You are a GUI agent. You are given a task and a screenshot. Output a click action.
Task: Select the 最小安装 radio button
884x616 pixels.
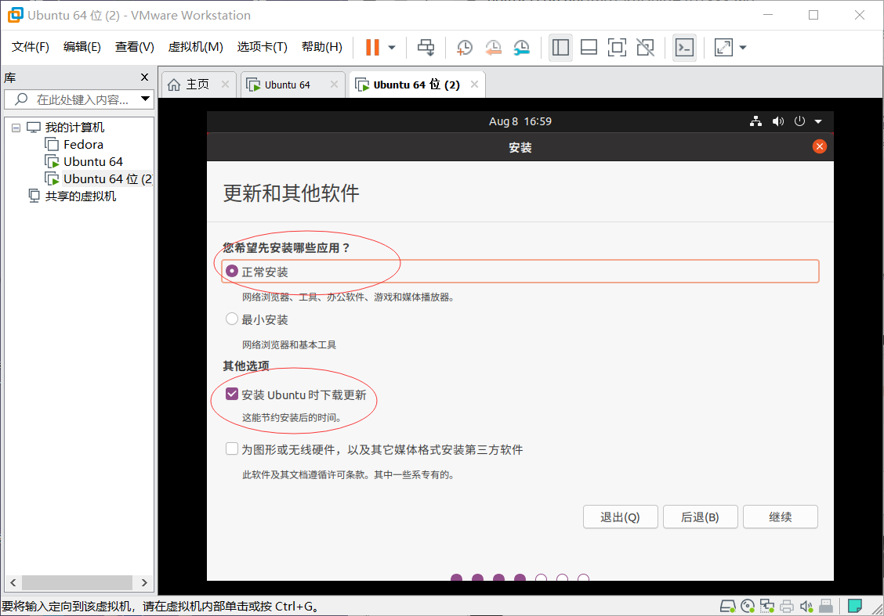pos(232,319)
